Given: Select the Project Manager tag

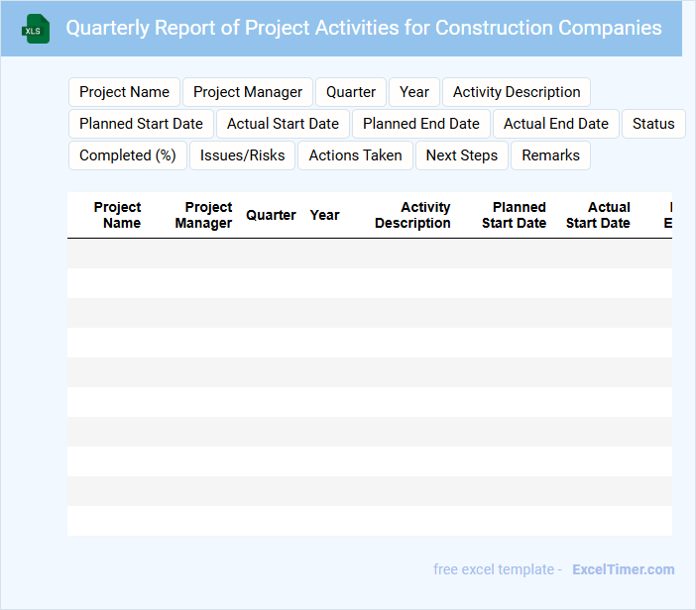Looking at the screenshot, I should click(248, 92).
